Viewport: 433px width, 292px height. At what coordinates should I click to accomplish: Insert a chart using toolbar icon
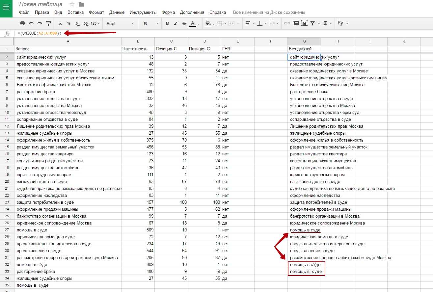tap(304, 23)
